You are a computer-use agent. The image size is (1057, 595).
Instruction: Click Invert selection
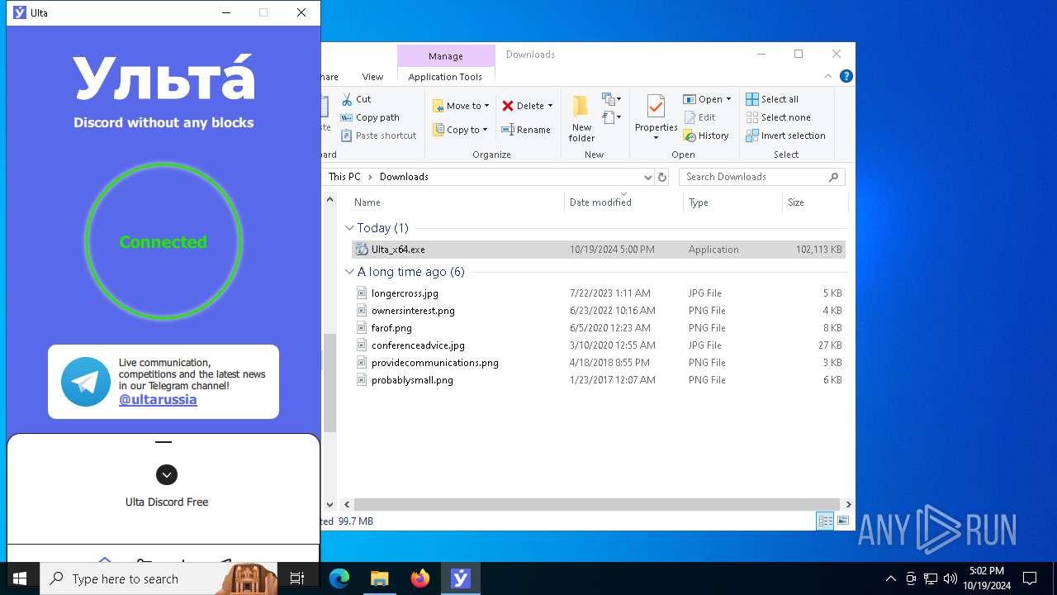click(785, 136)
